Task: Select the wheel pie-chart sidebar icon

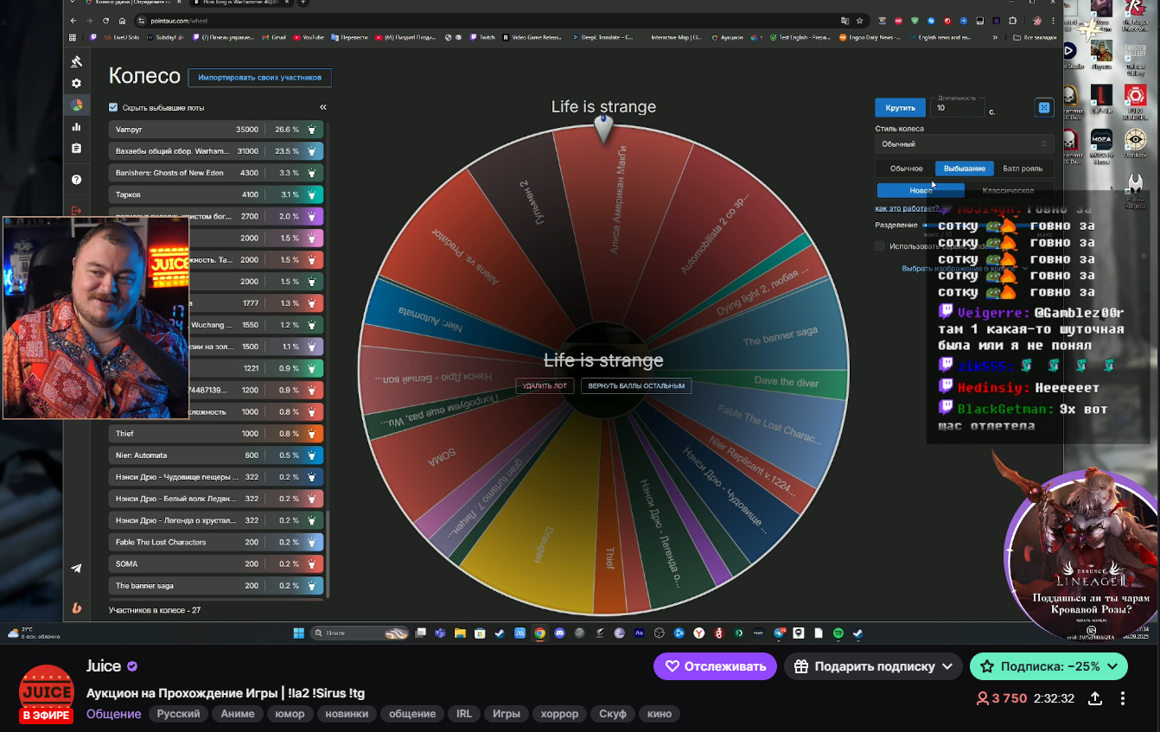Action: point(76,105)
